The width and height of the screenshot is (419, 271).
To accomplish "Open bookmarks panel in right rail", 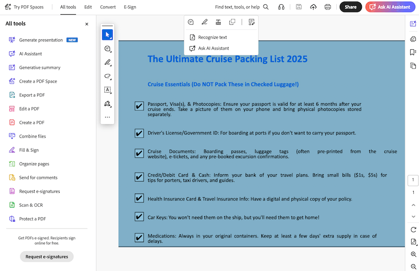I will tap(413, 52).
